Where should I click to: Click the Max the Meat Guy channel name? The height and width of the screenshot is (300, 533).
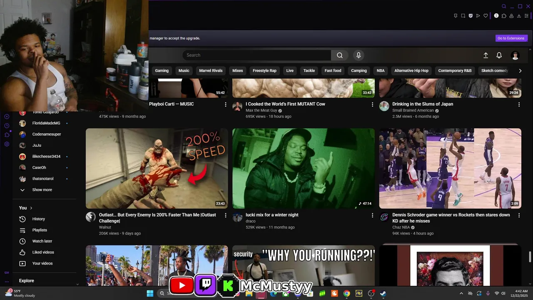click(261, 110)
